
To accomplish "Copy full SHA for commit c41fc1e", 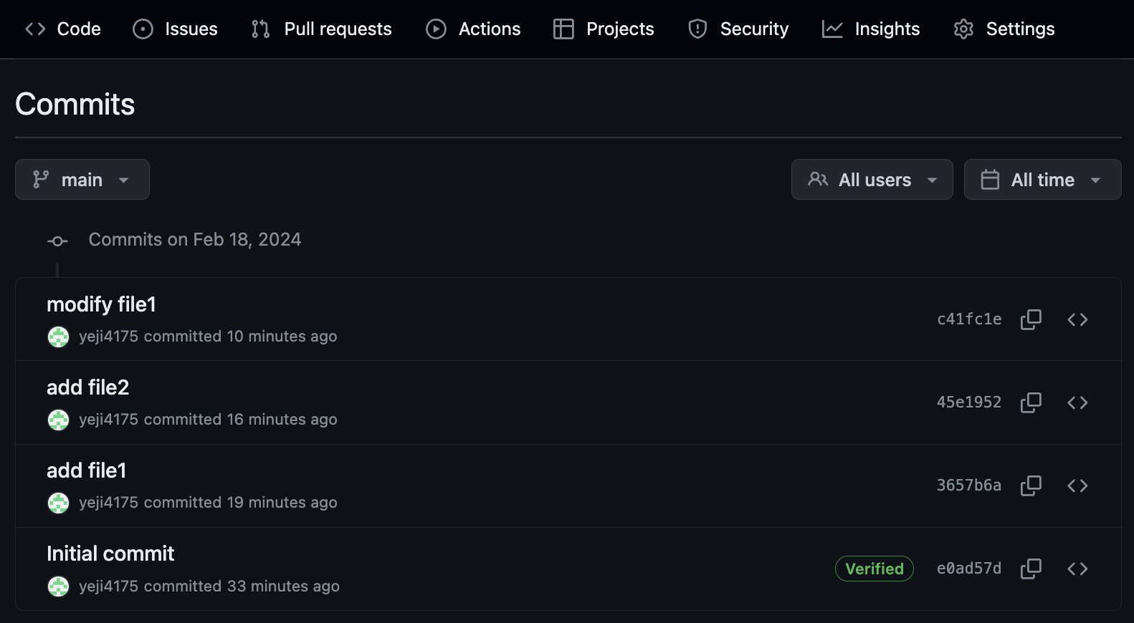I will (x=1031, y=319).
